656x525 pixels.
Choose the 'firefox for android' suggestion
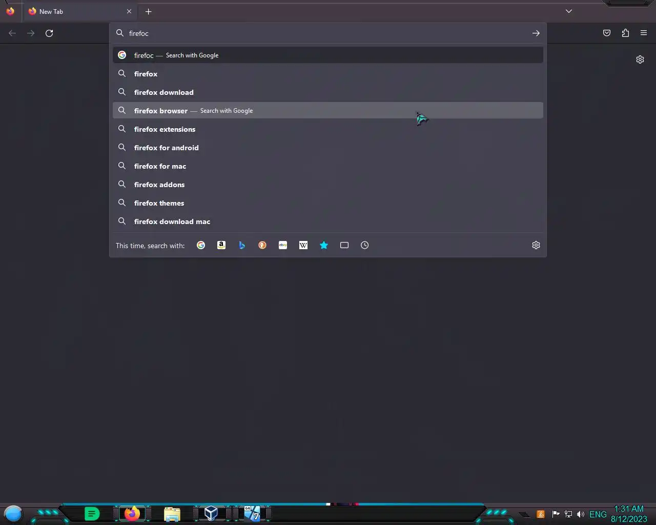coord(328,148)
